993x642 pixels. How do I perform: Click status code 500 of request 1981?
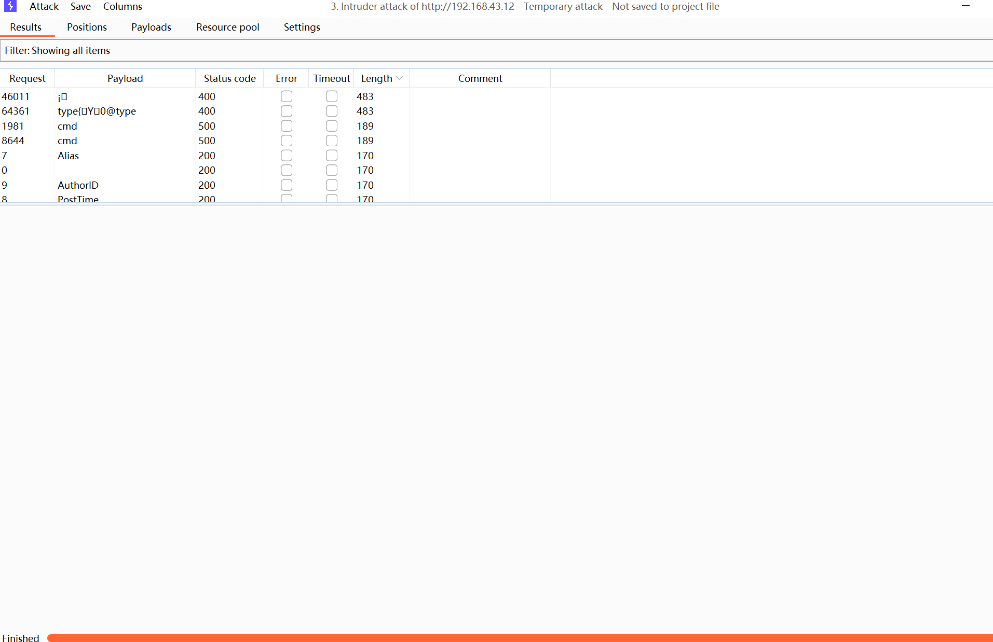click(207, 126)
